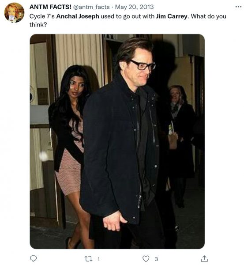View the like count of 3
Screen dimensions: 244x265
(x=156, y=259)
